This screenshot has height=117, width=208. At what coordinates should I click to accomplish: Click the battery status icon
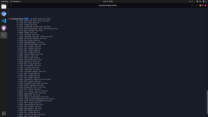[x=203, y=2]
